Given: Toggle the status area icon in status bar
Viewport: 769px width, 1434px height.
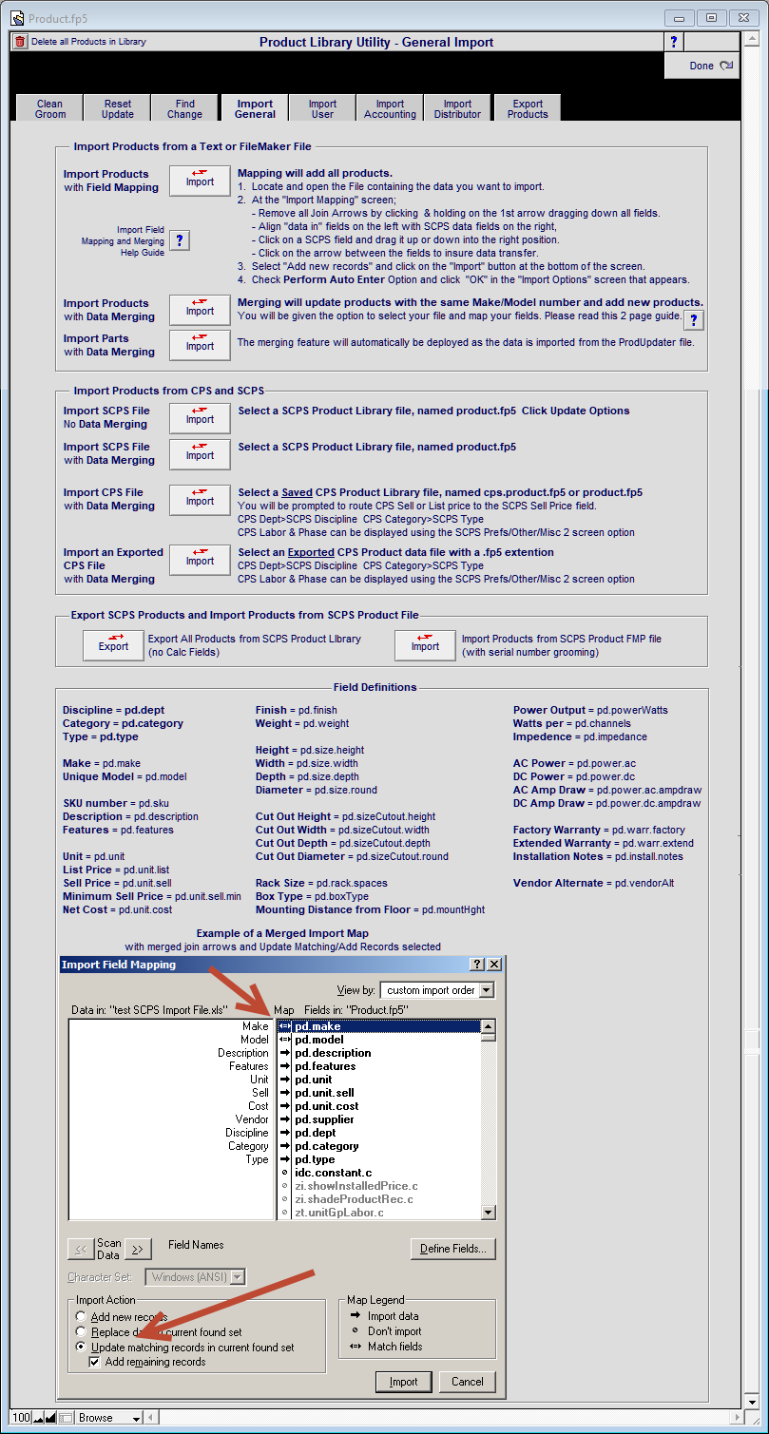Looking at the screenshot, I should [66, 1418].
